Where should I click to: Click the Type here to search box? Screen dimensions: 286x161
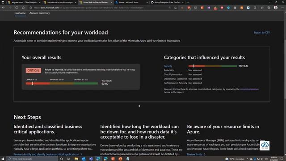pyautogui.click(x=33, y=159)
